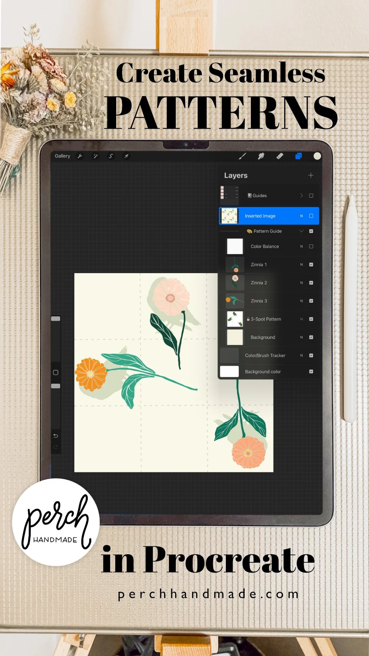
Task: Open the Actions wrench menu
Action: click(80, 156)
